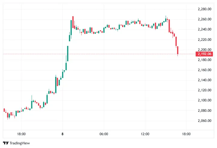
Task: Click the 12:00 time axis label
Action: pos(145,134)
